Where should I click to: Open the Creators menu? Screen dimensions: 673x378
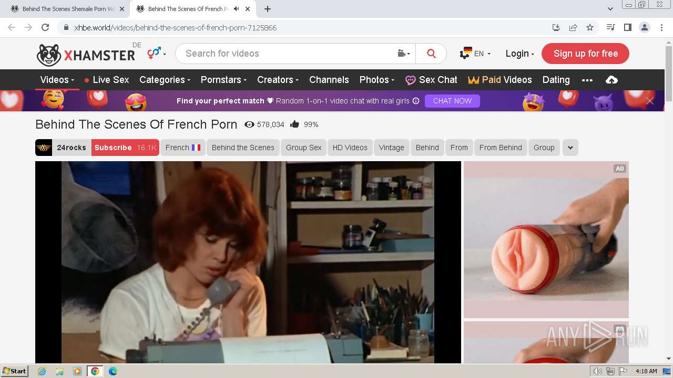coord(278,80)
